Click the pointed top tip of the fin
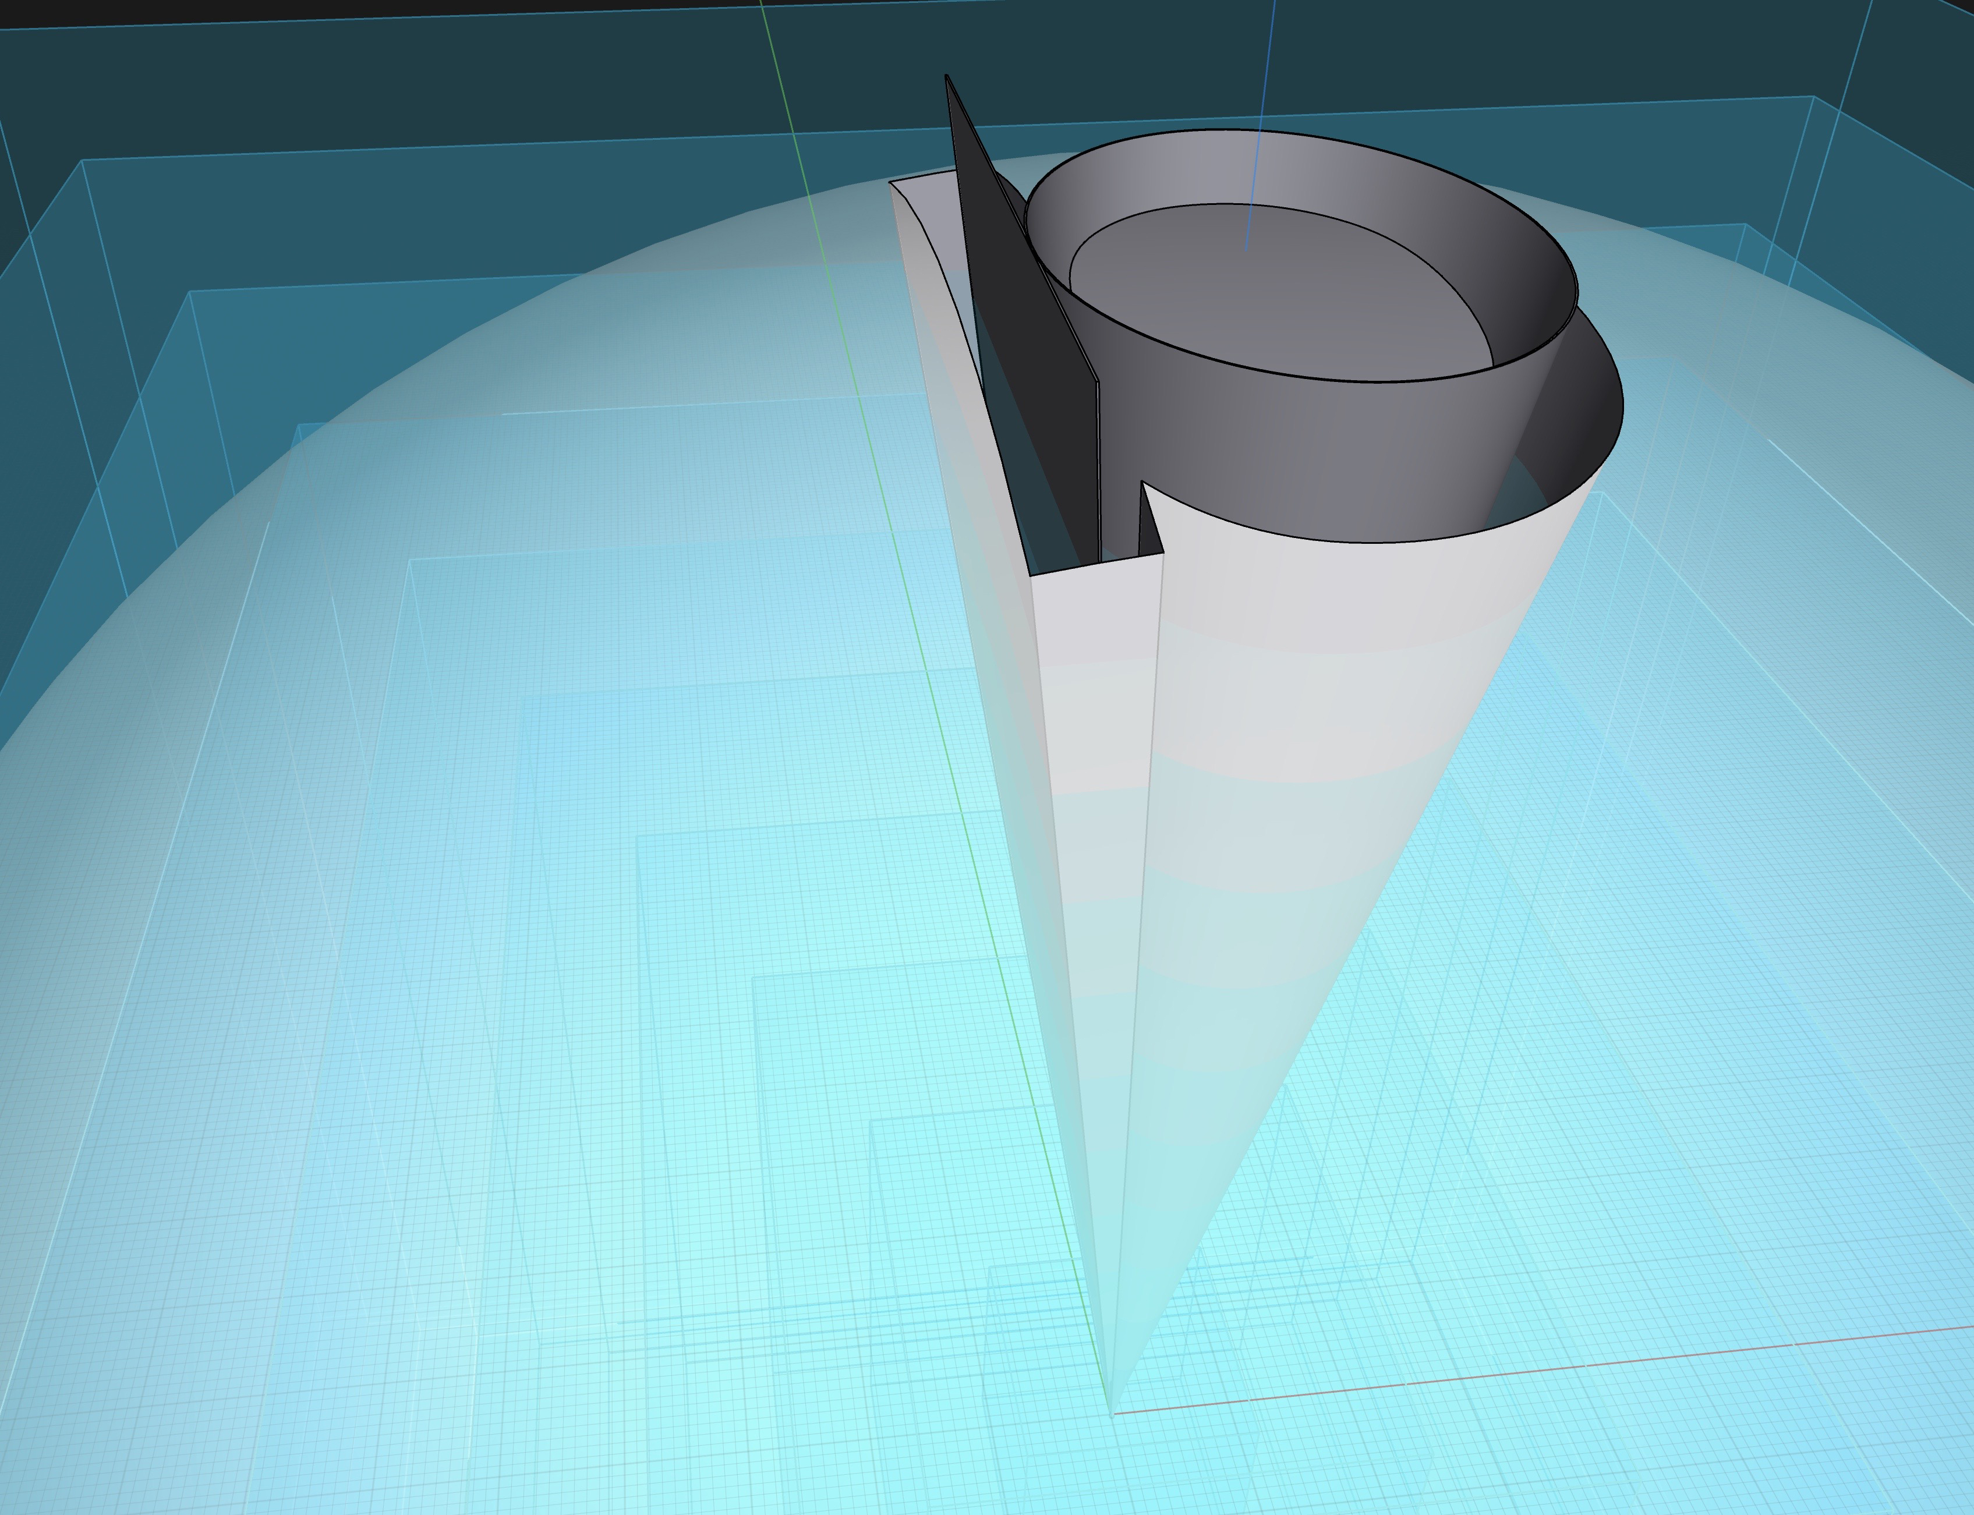This screenshot has height=1515, width=1974. [947, 77]
